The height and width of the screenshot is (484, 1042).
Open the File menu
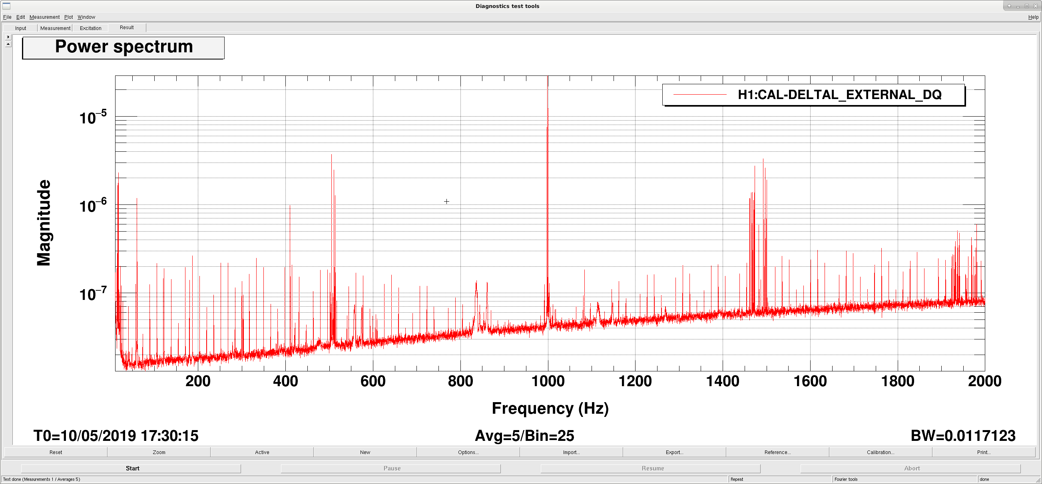(7, 17)
